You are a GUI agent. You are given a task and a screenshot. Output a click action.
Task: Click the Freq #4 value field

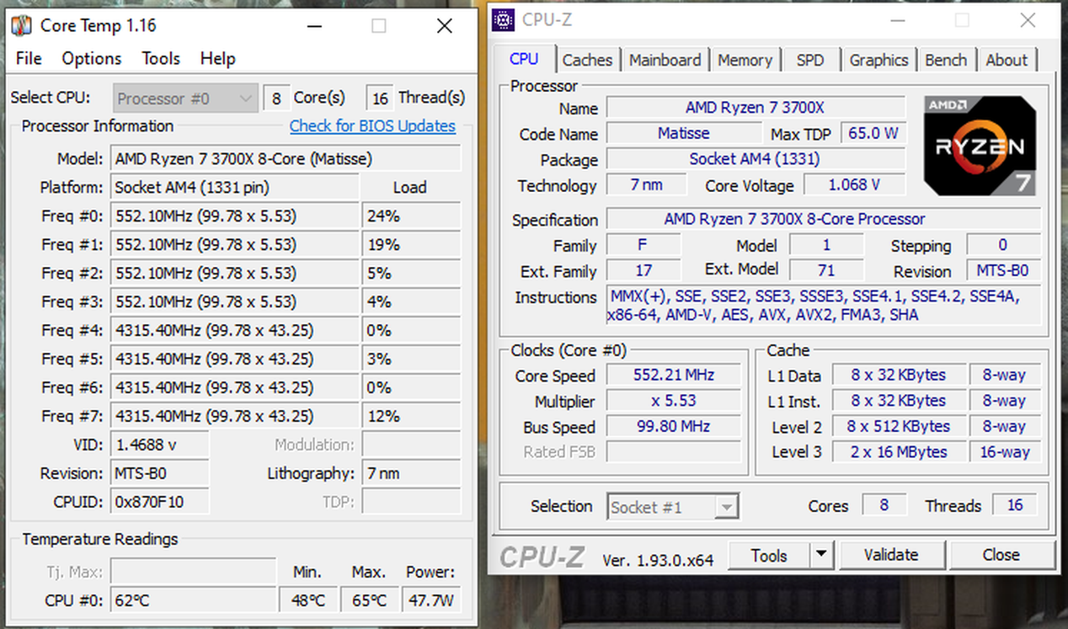click(x=235, y=330)
